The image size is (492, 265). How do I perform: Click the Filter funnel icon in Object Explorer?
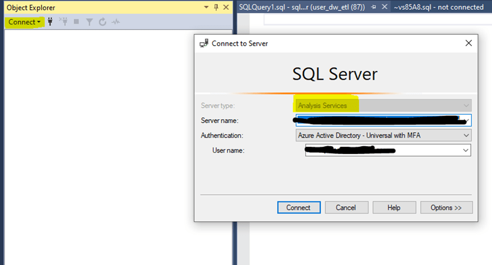click(x=90, y=22)
